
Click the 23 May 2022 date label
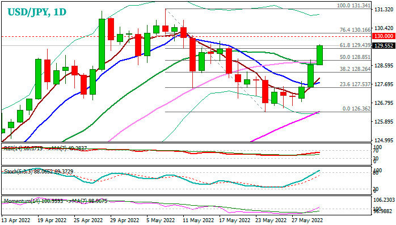tap(271, 220)
